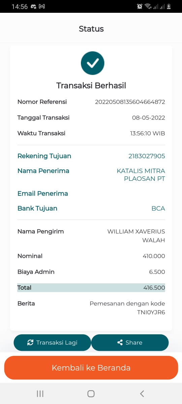Tap the booking code TNI0YJR6
This screenshot has height=404, width=182.
point(151,312)
